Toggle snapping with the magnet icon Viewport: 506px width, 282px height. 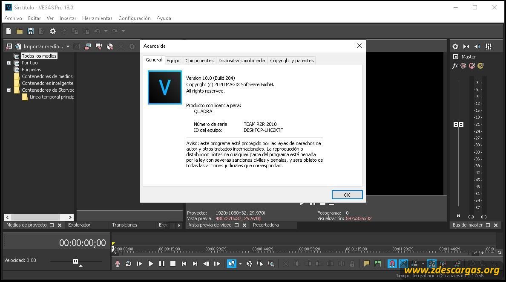point(392,264)
